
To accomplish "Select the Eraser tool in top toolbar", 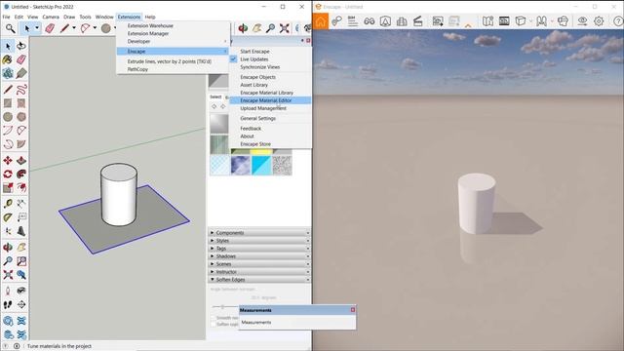I will 50,28.
